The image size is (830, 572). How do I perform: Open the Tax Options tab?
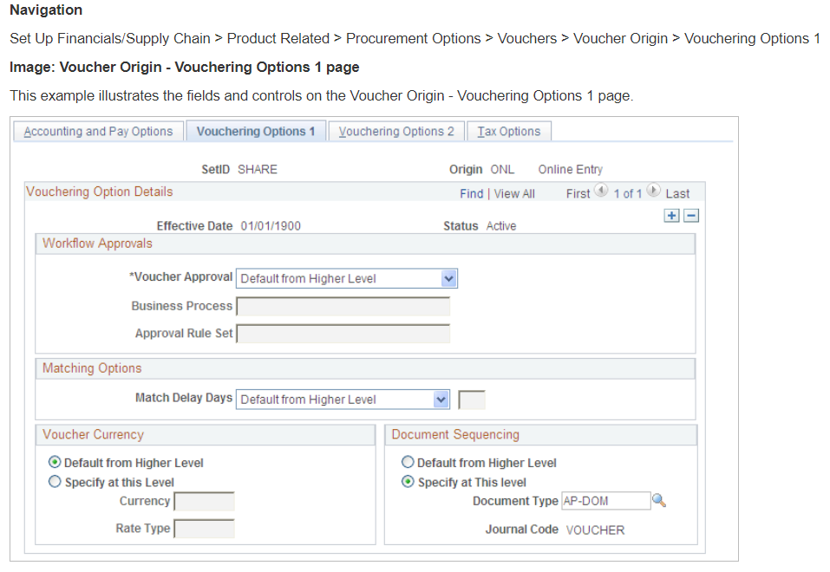pyautogui.click(x=509, y=131)
